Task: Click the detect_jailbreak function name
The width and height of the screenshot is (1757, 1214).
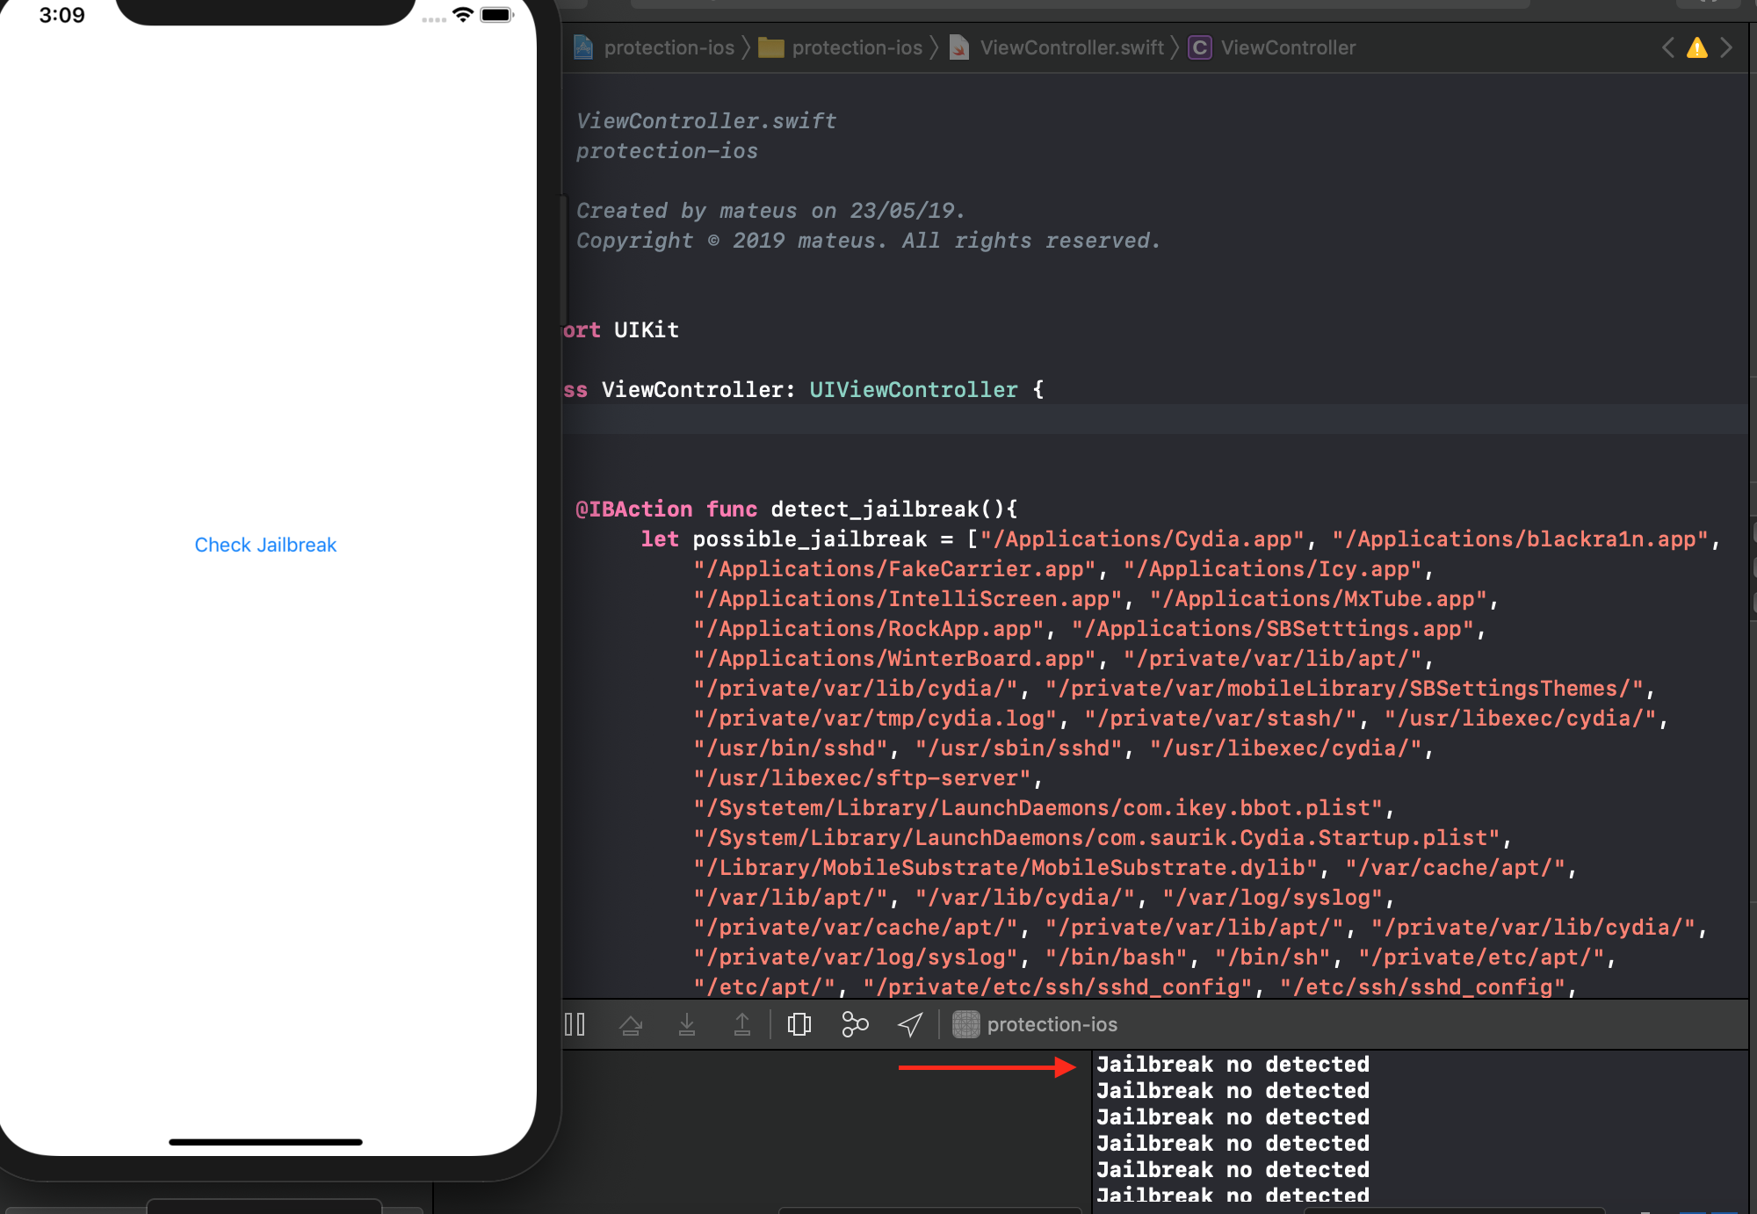Action: click(874, 509)
